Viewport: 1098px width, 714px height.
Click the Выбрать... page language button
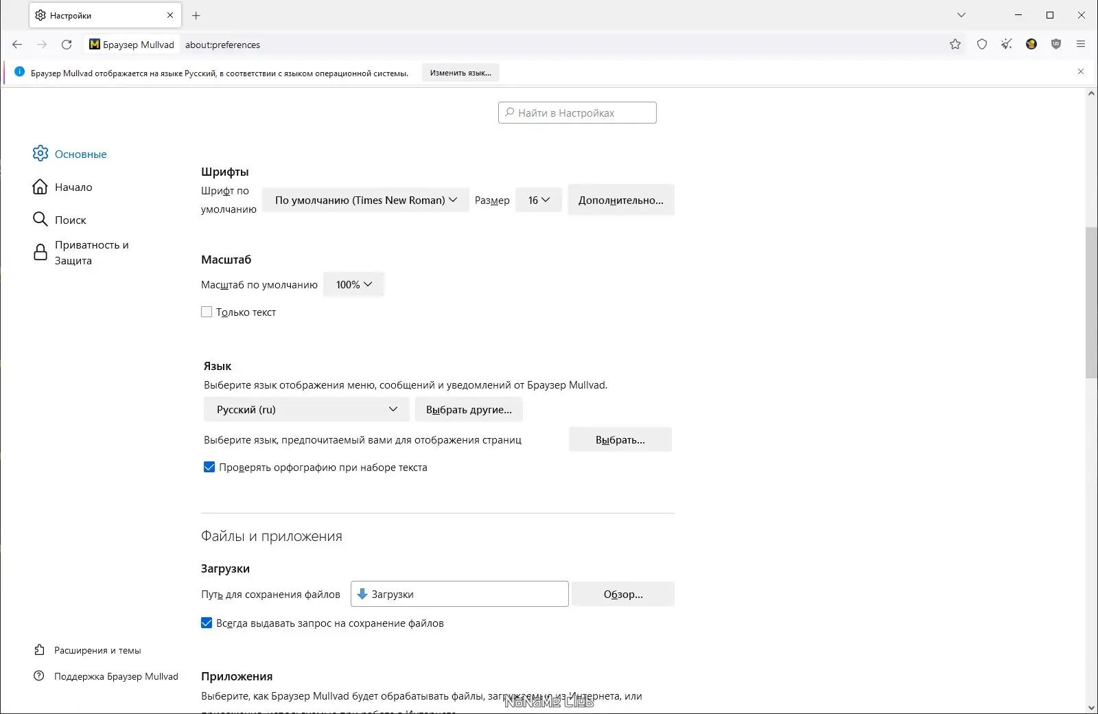(x=620, y=439)
